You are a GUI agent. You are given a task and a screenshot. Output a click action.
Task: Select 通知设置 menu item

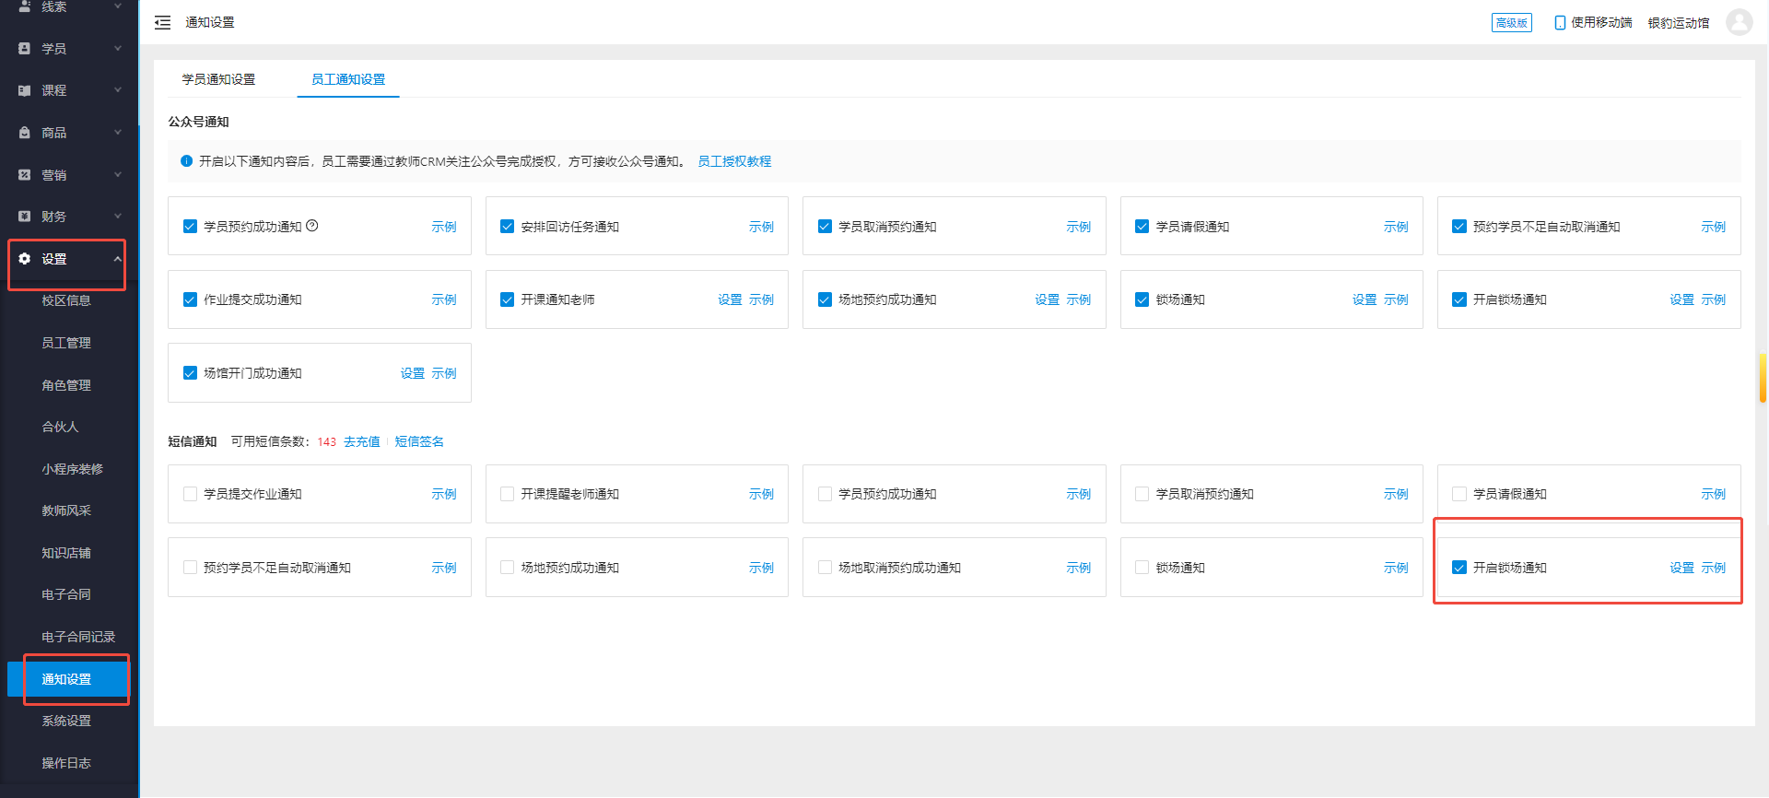click(x=69, y=679)
